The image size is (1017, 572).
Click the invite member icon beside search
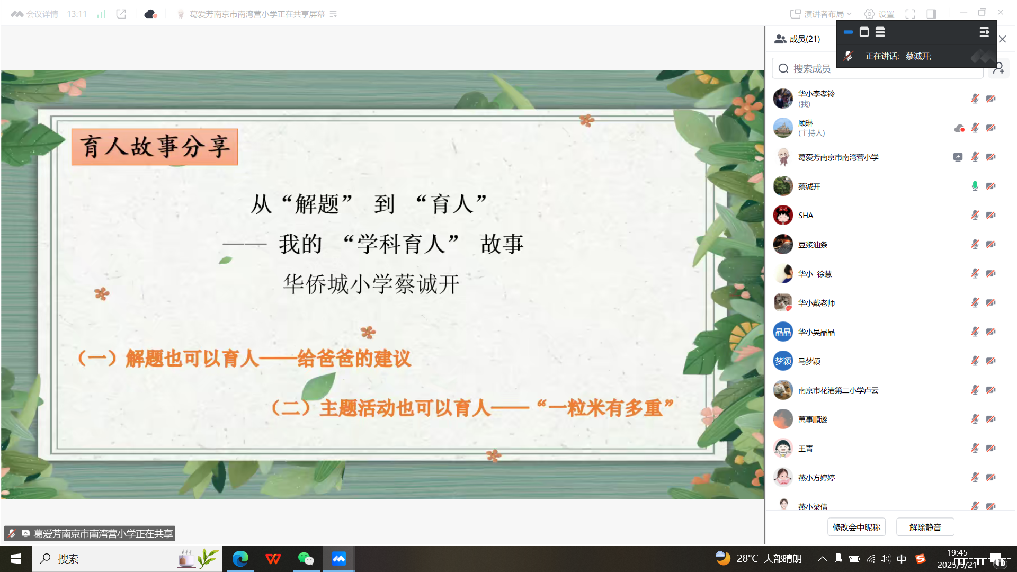[998, 68]
